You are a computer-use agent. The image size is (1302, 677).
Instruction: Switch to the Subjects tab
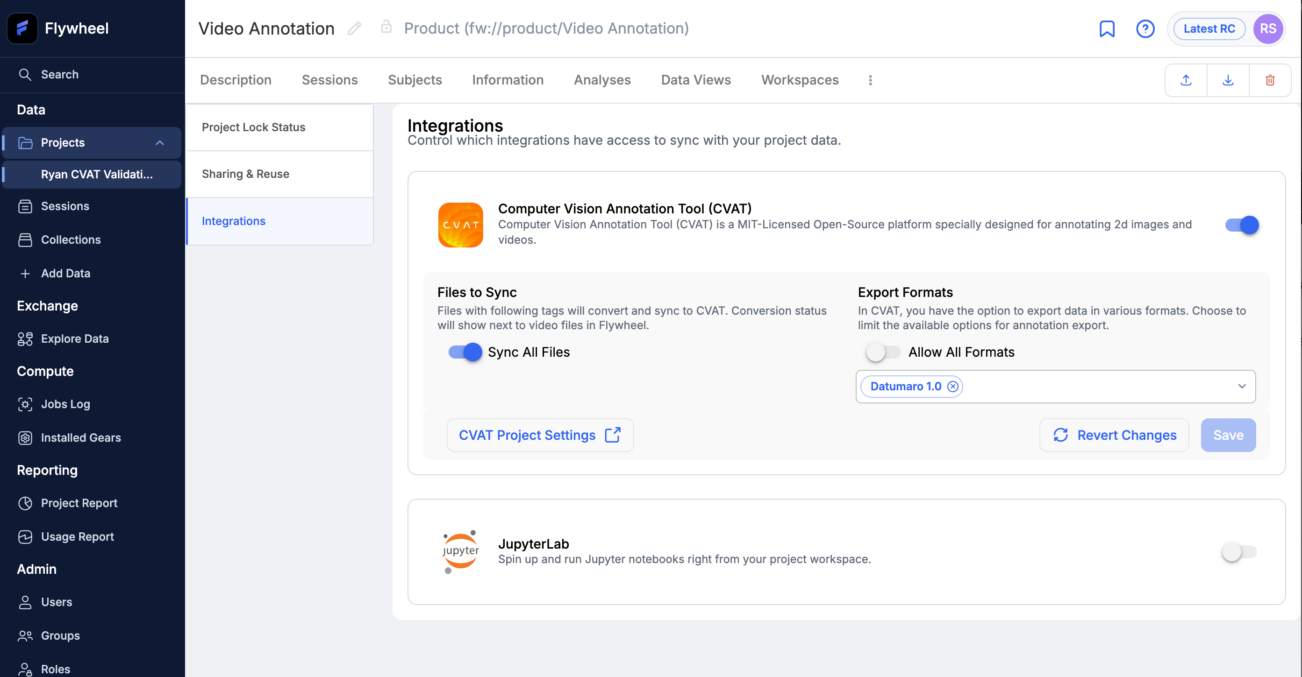[x=415, y=80]
